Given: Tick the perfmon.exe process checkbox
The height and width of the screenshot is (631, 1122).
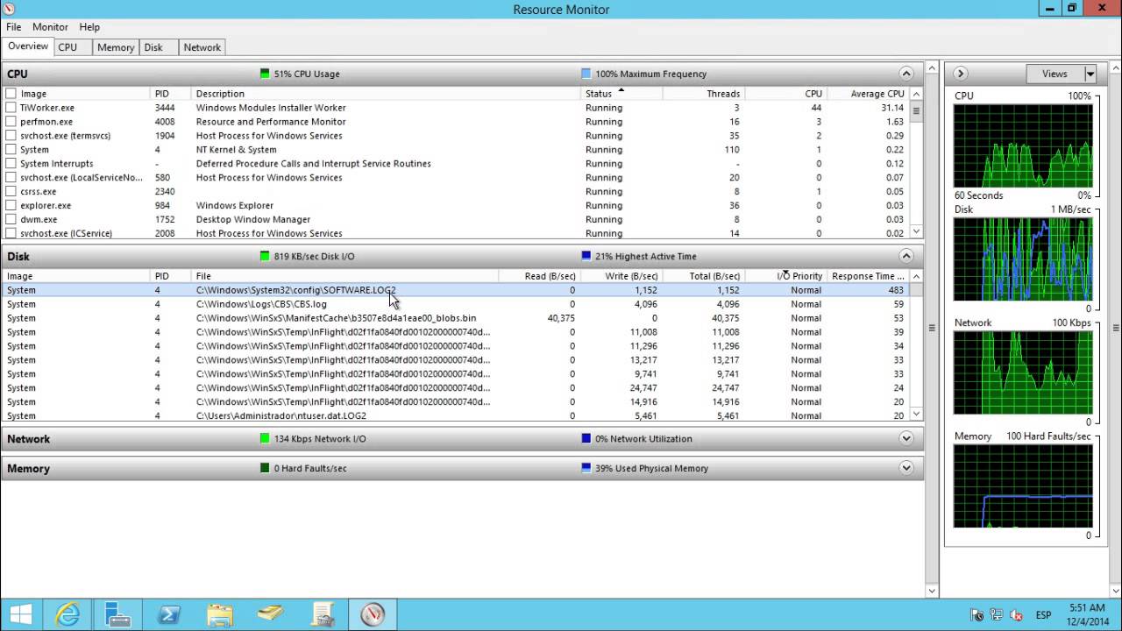Looking at the screenshot, I should (11, 122).
